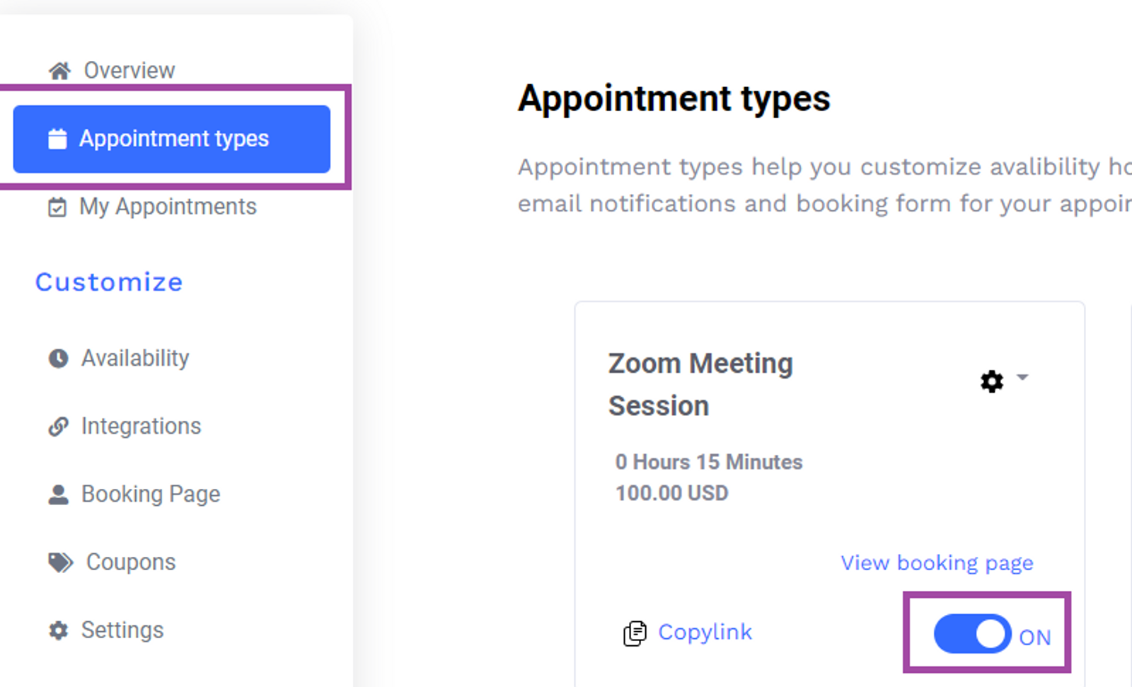Click the Settings gear icon in sidebar

click(58, 630)
